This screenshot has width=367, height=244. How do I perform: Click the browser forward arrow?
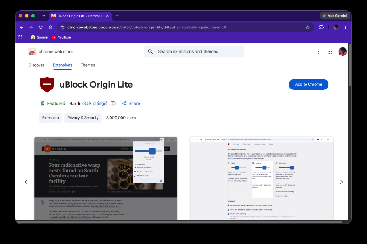click(31, 28)
